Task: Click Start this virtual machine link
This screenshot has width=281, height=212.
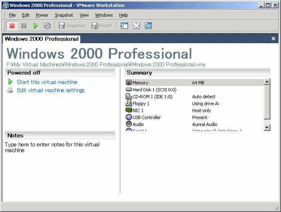Action: point(47,82)
